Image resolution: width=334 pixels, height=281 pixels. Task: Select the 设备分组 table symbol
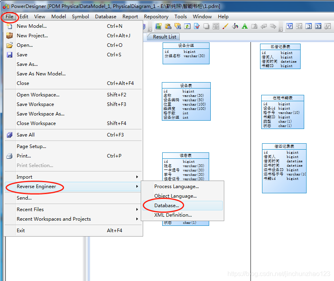pyautogui.click(x=186, y=53)
